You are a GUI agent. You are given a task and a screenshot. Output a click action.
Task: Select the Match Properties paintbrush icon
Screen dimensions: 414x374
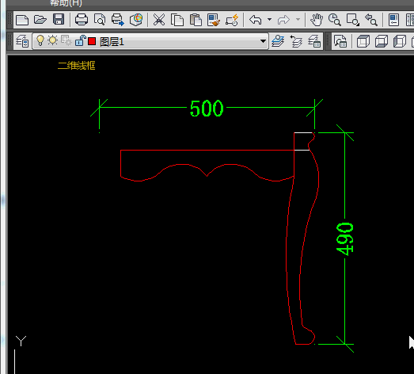[214, 20]
